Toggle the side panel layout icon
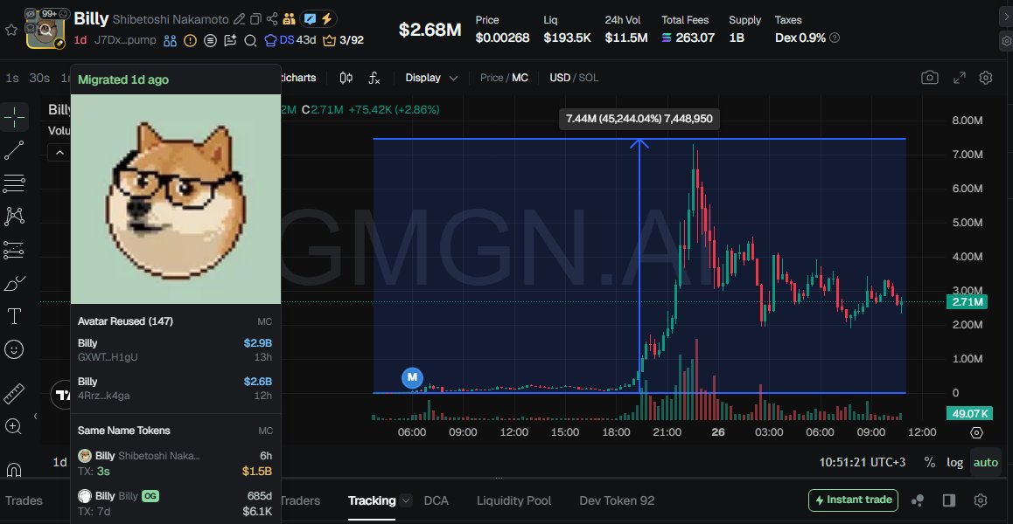This screenshot has width=1013, height=524. coord(949,500)
